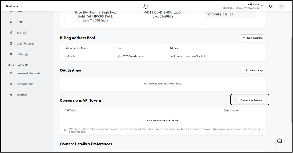Click the Catalogs cart icon
The width and height of the screenshot is (293, 153).
[x=11, y=54]
